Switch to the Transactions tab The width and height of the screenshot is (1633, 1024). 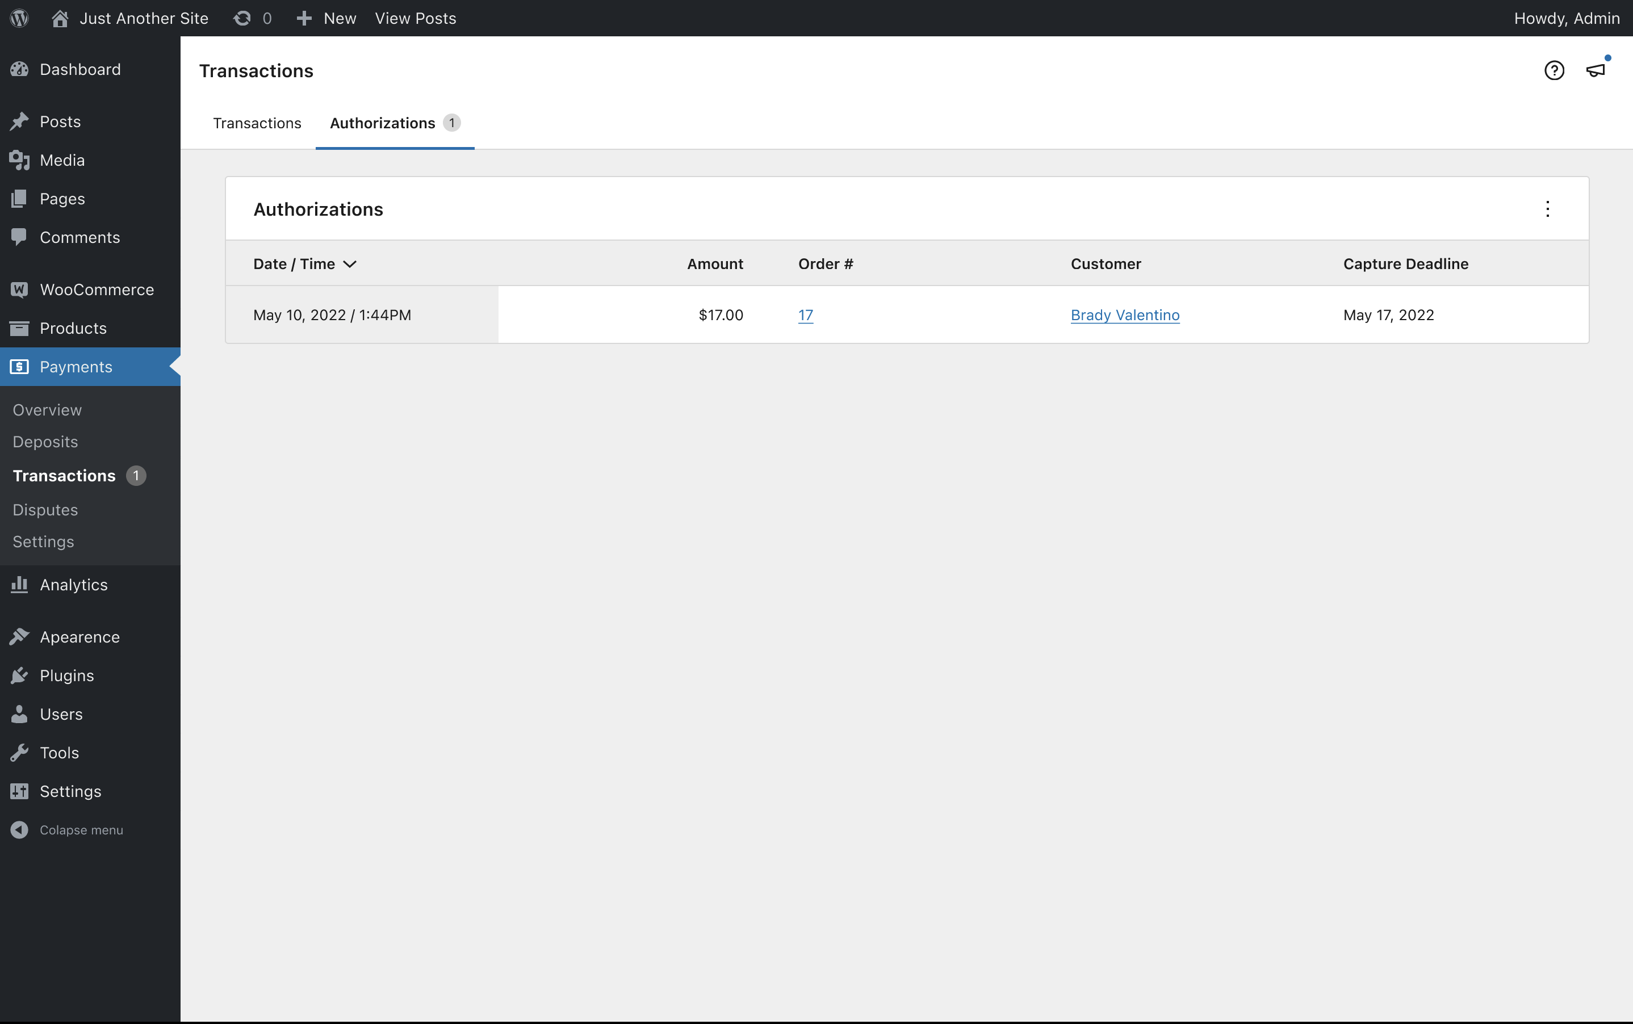[257, 123]
